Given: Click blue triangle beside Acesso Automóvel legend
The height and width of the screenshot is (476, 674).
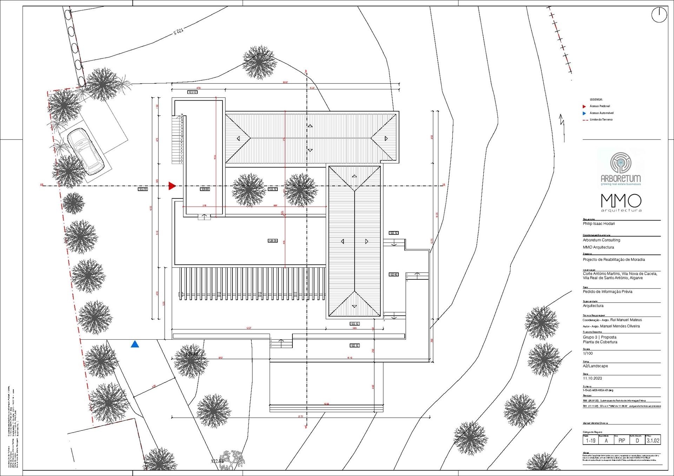Looking at the screenshot, I should 584,113.
